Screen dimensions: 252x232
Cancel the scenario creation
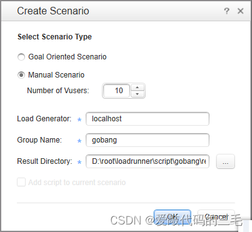[216, 217]
